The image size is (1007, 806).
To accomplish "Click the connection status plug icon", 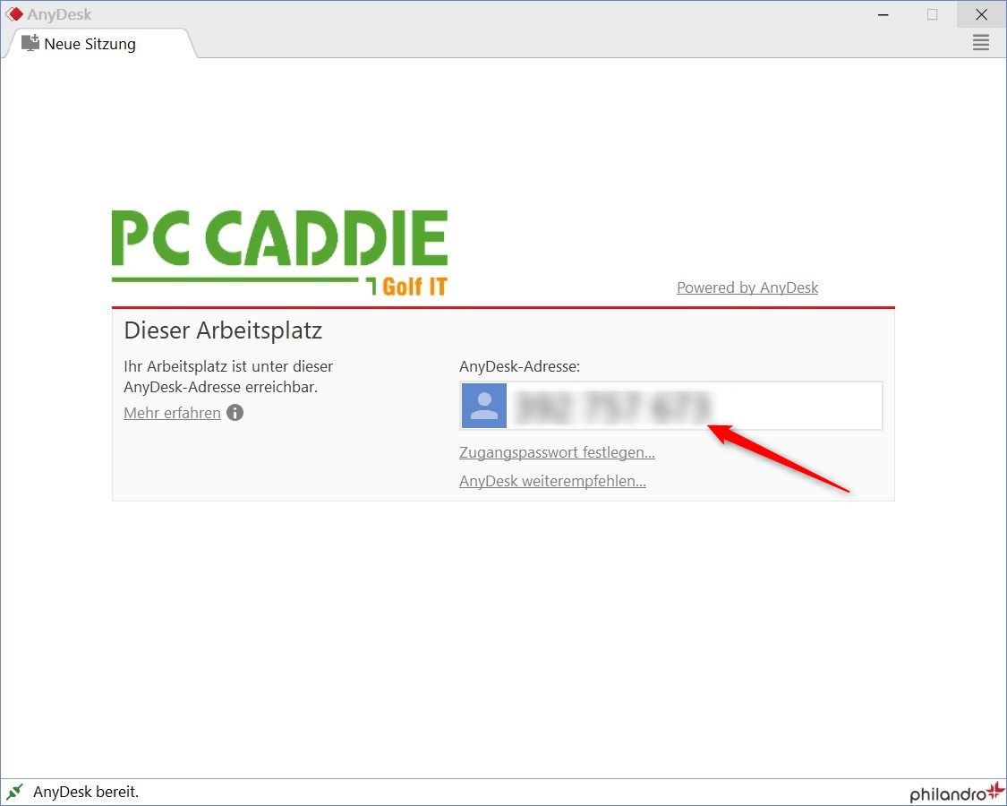I will coord(15,791).
